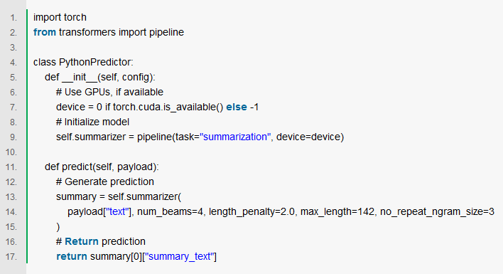This screenshot has height=274, width=503.
Task: Click line number 9 in the gutter
Action: click(13, 137)
